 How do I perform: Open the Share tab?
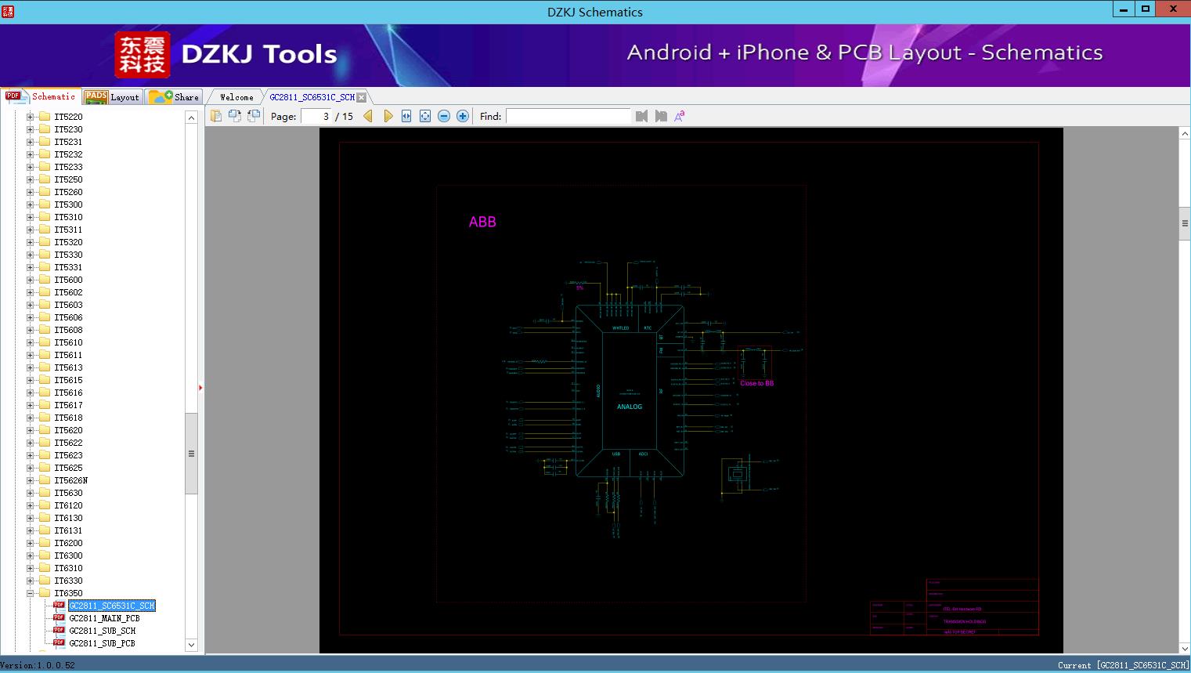tap(175, 97)
